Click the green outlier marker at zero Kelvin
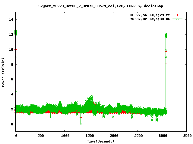Viewport: 193px width, 144px height. 81,124
